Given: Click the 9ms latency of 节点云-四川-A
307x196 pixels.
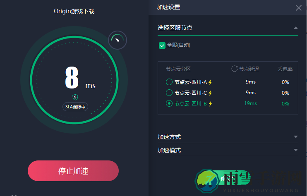Looking at the screenshot, I should [x=251, y=82].
